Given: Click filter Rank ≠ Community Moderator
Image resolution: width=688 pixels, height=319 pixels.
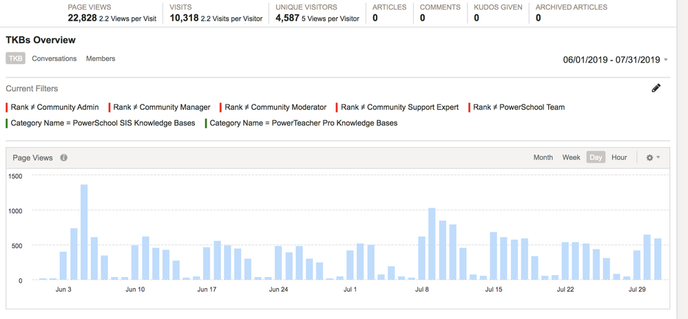Looking at the screenshot, I should pos(273,107).
